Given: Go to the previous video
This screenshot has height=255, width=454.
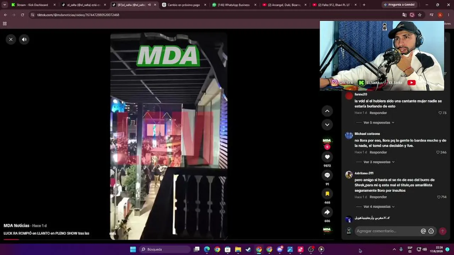Looking at the screenshot, I should point(327,111).
